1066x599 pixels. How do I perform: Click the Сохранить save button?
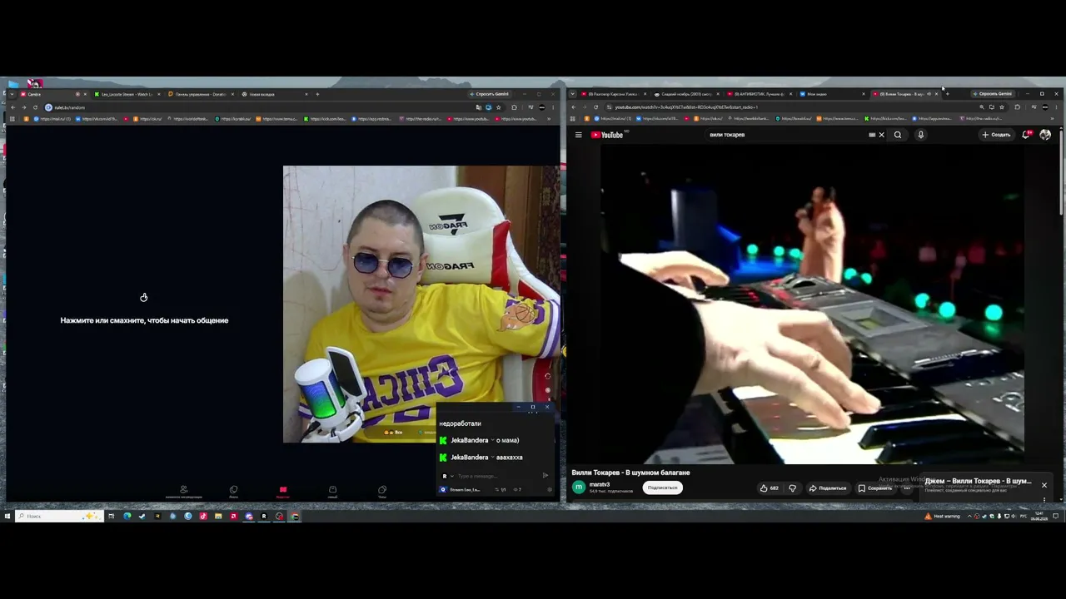coord(874,488)
